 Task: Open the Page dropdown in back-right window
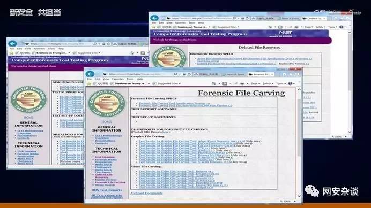click(x=308, y=27)
